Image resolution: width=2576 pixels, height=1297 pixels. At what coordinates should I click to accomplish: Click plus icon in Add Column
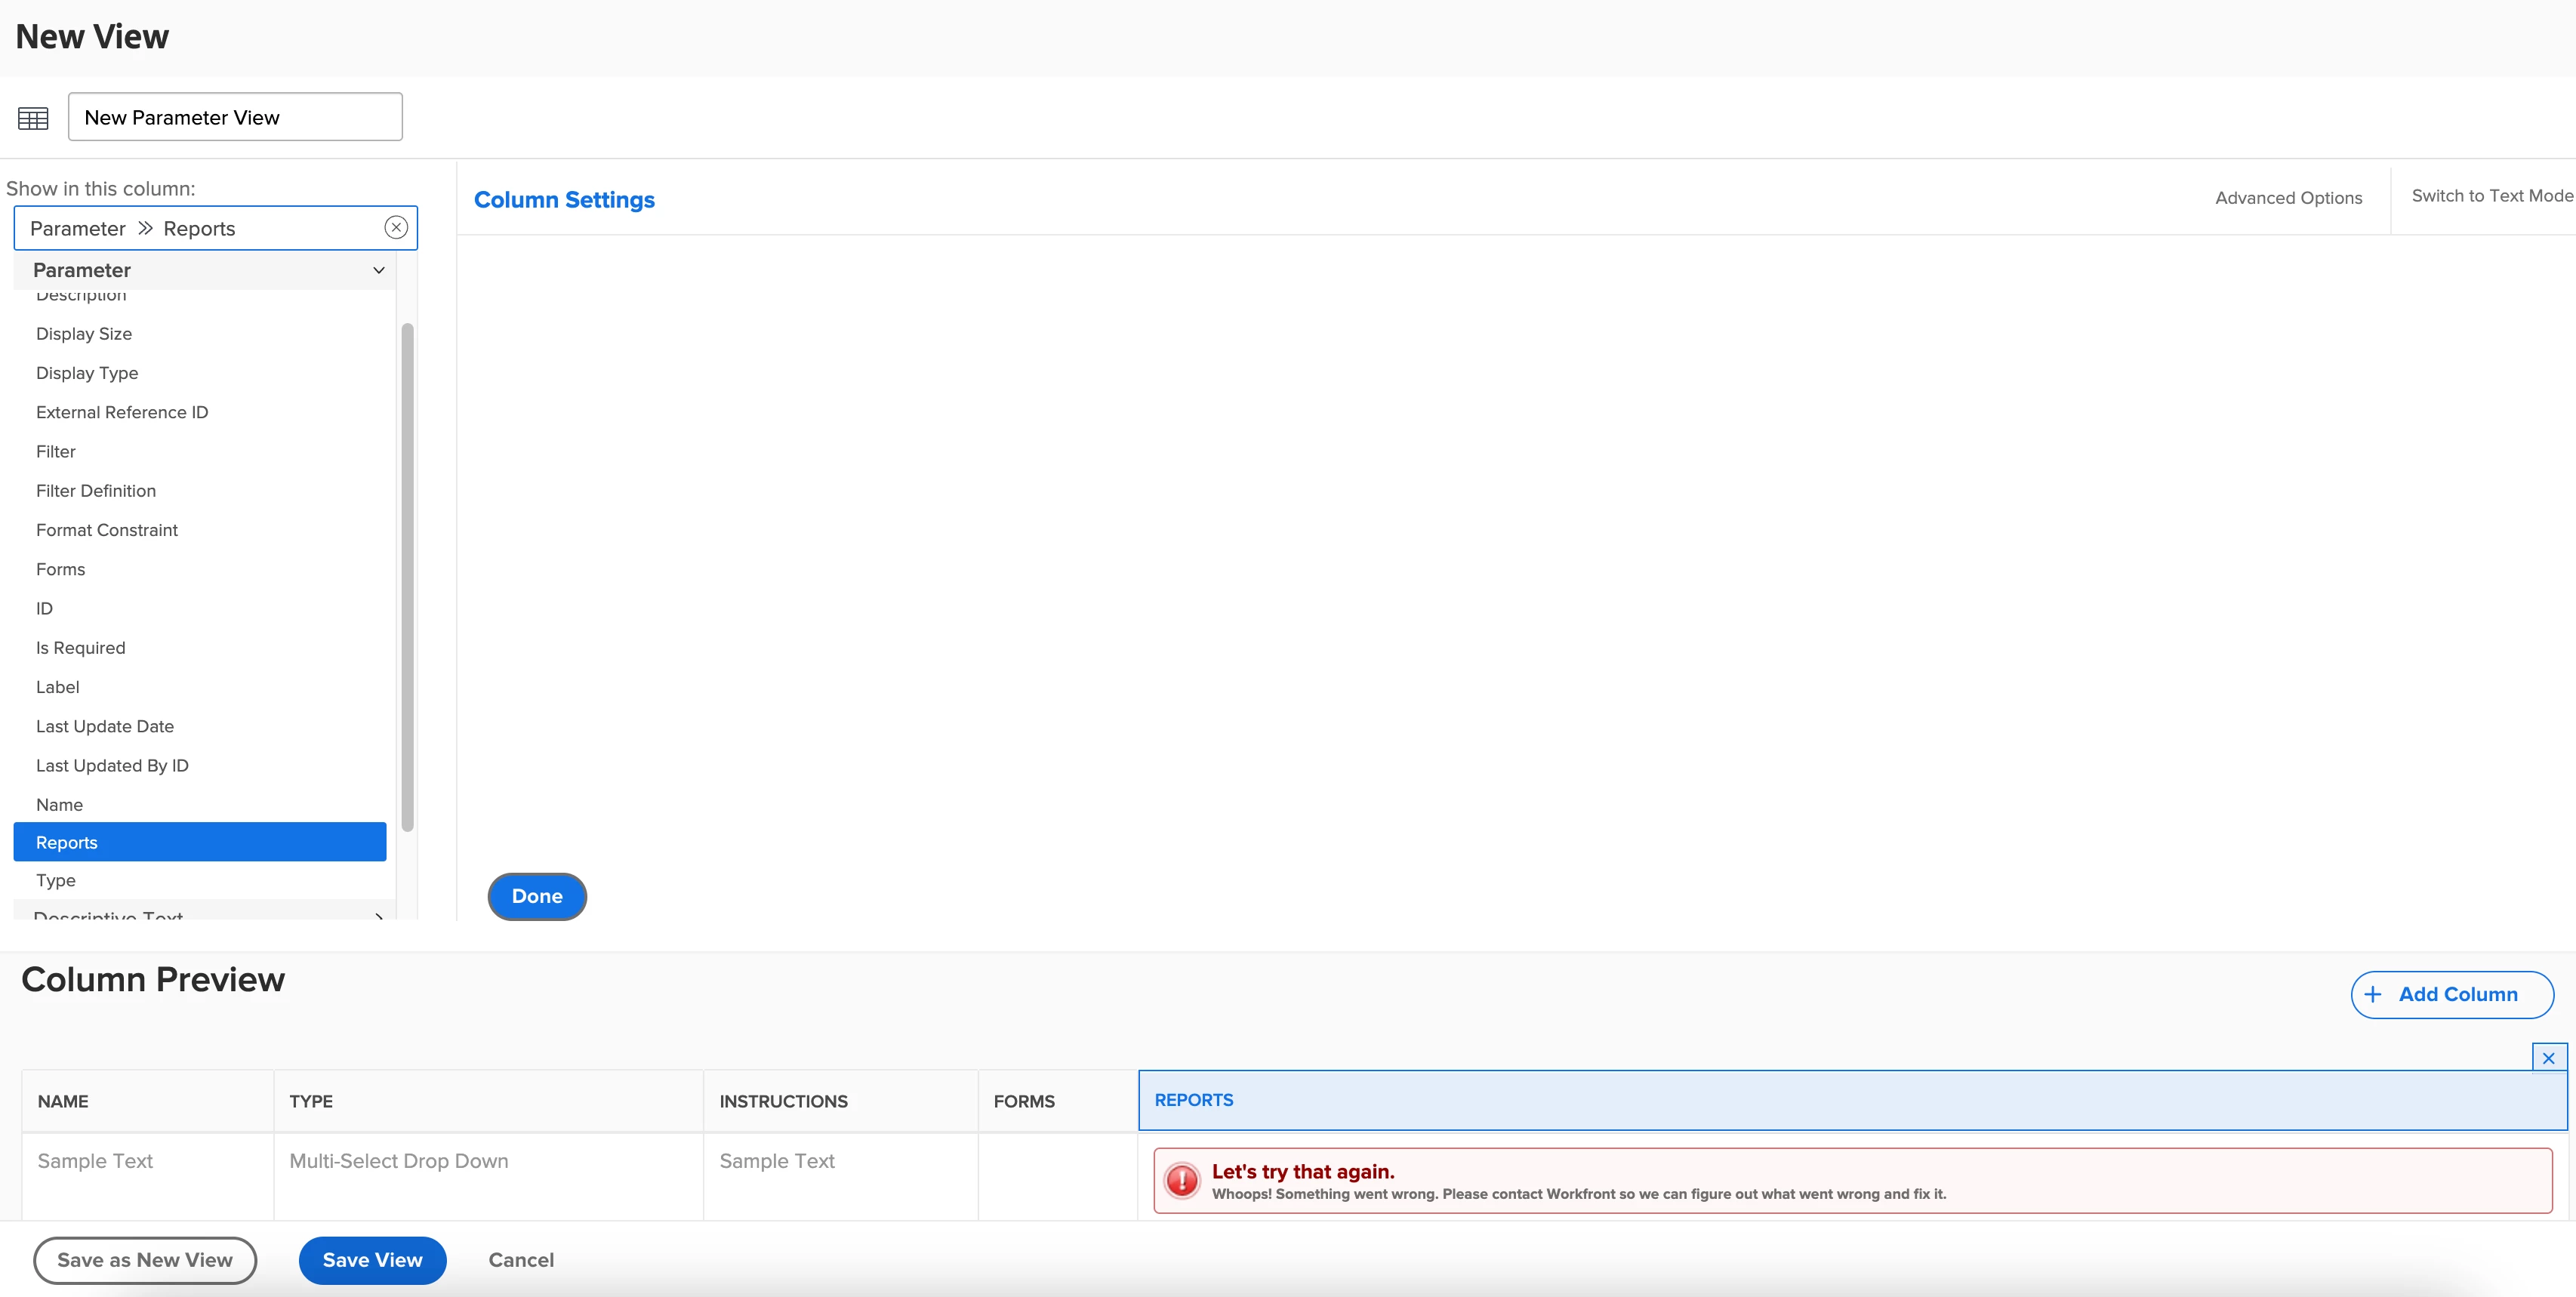[x=2373, y=994]
